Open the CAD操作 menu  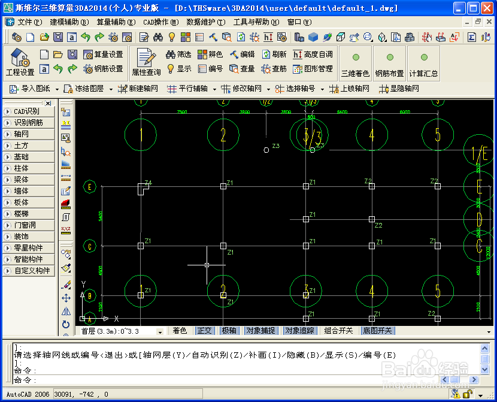160,22
